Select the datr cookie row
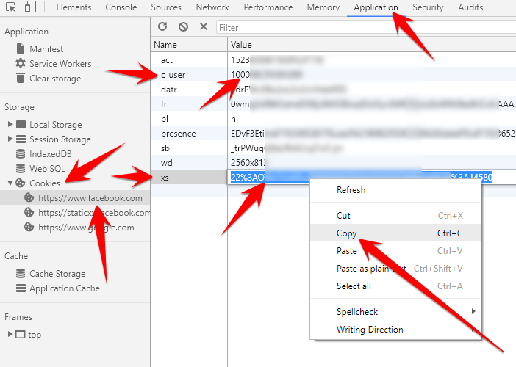Screen dimensions: 516x367 pyautogui.click(x=334, y=90)
